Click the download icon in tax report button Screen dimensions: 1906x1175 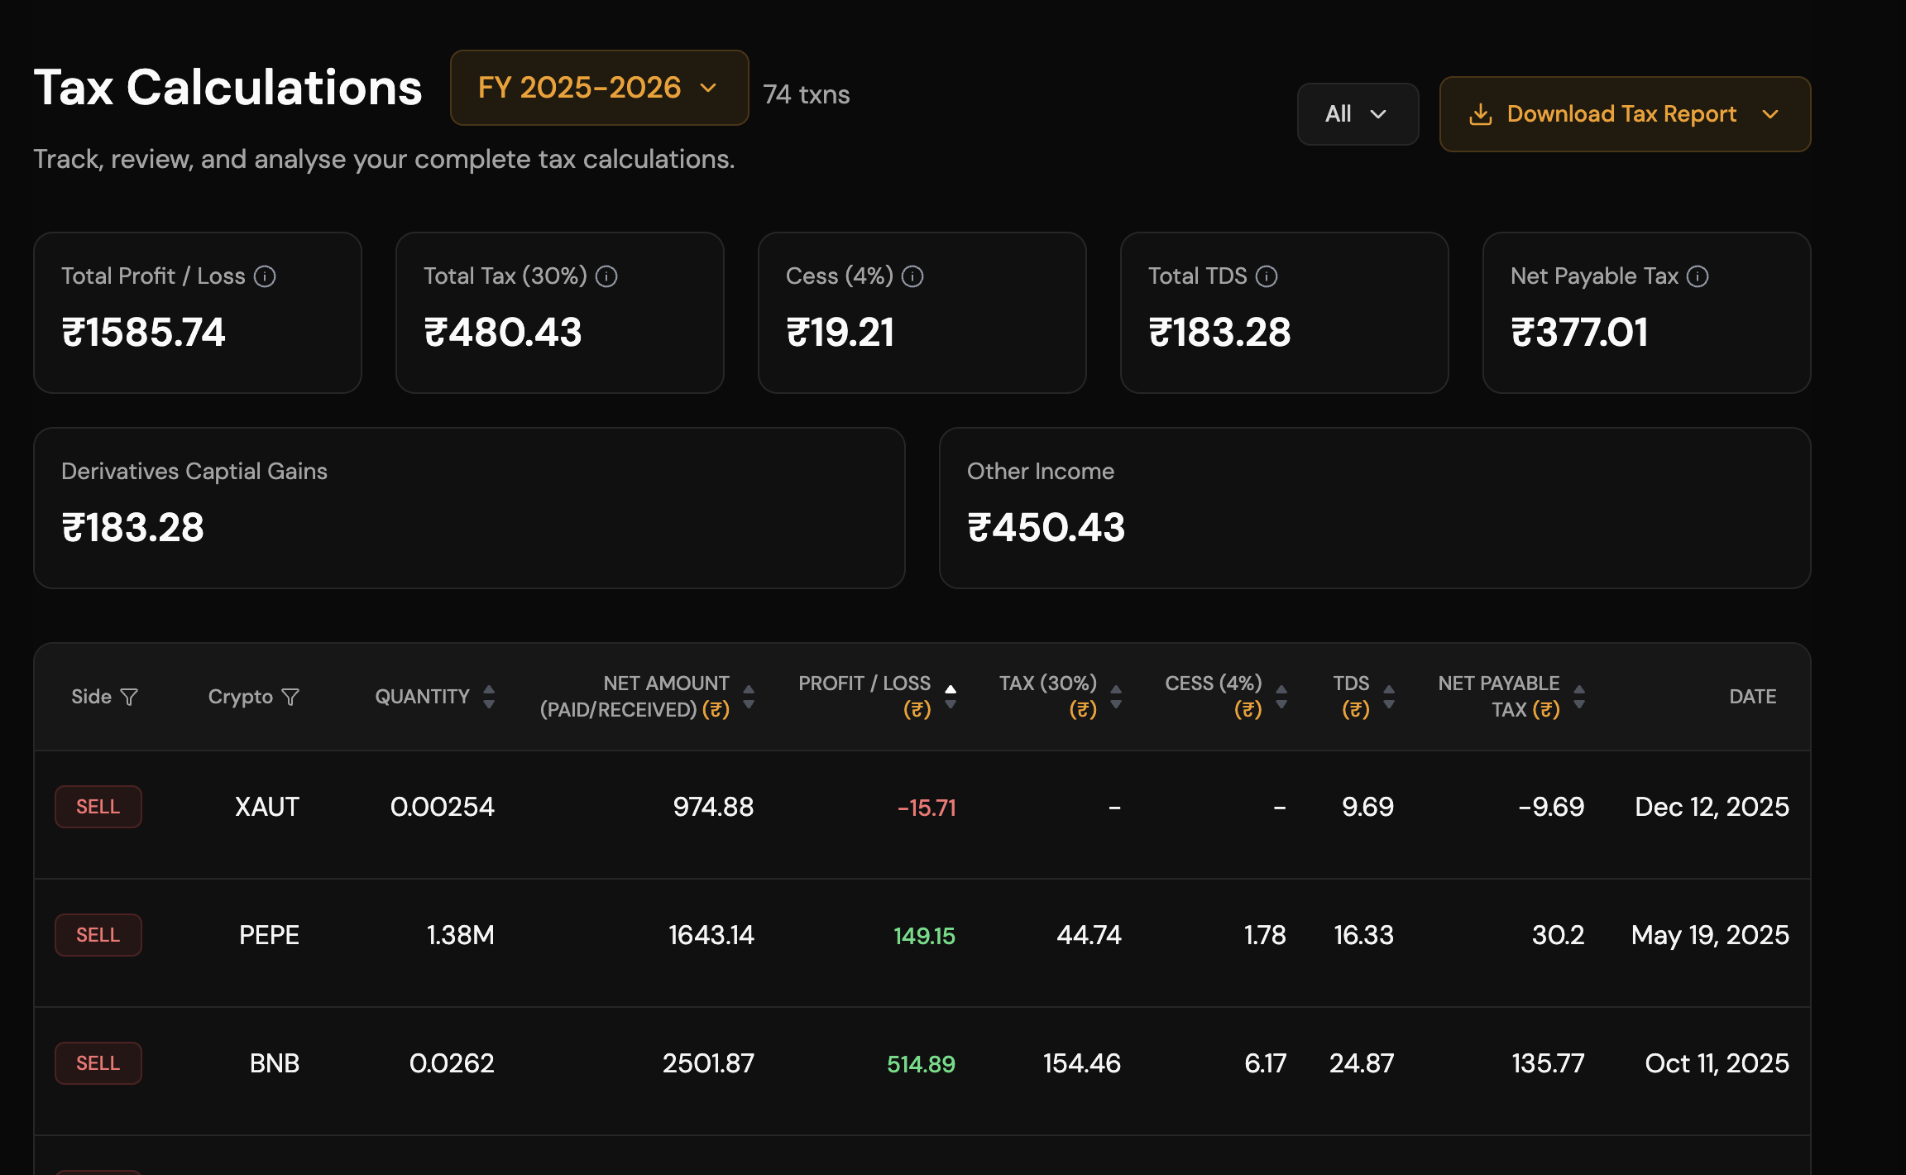click(x=1481, y=114)
